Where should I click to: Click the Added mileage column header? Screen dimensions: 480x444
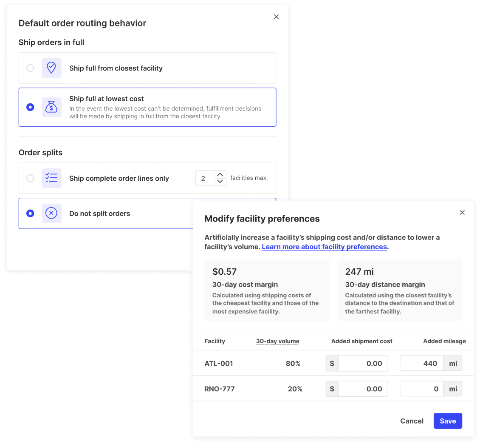[444, 341]
